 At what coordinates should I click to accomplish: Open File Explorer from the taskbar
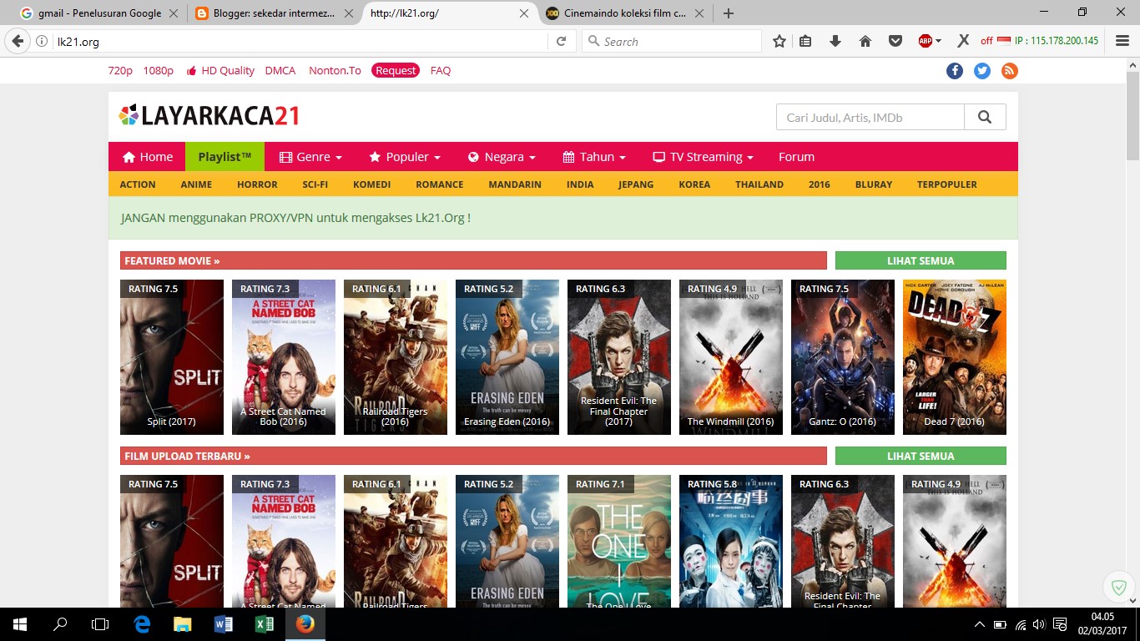tap(182, 624)
